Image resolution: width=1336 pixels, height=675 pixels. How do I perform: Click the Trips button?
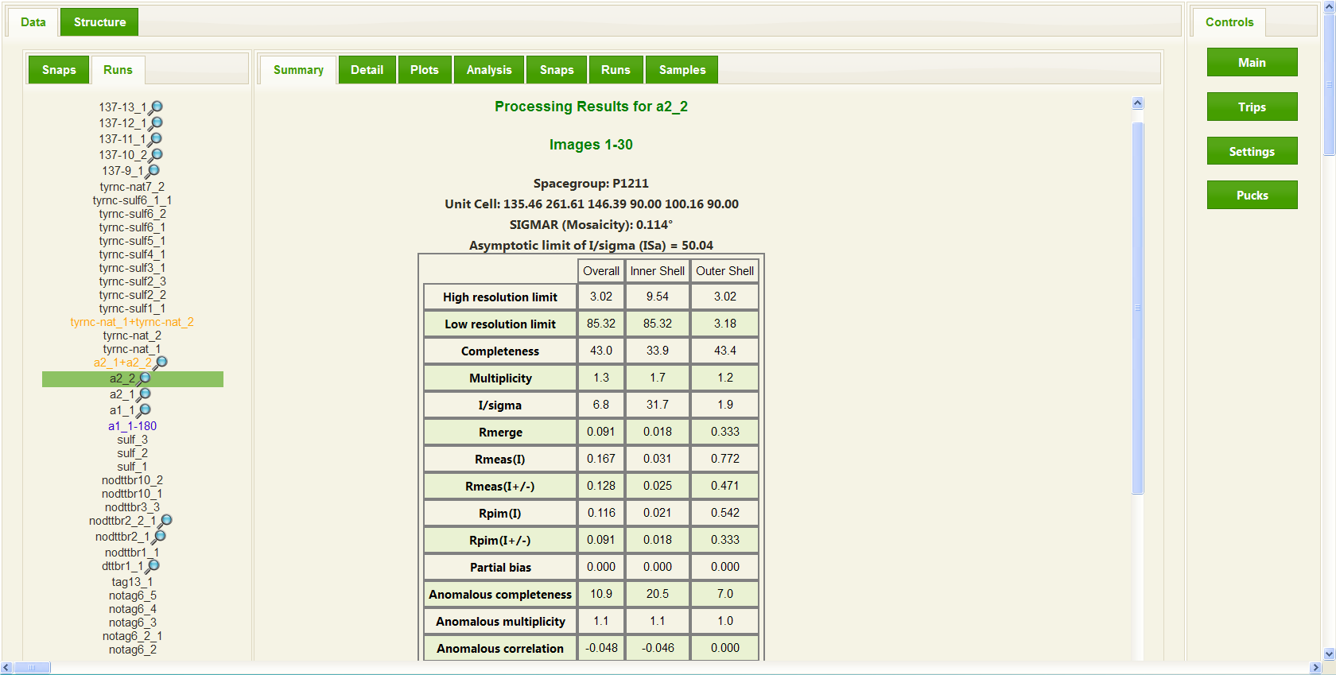point(1252,107)
